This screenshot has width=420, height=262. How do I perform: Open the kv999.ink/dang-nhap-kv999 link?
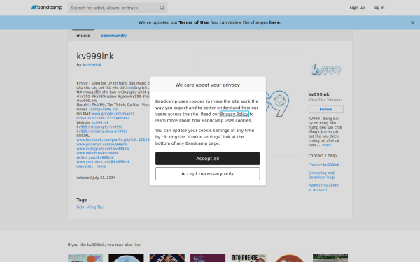coord(101,131)
